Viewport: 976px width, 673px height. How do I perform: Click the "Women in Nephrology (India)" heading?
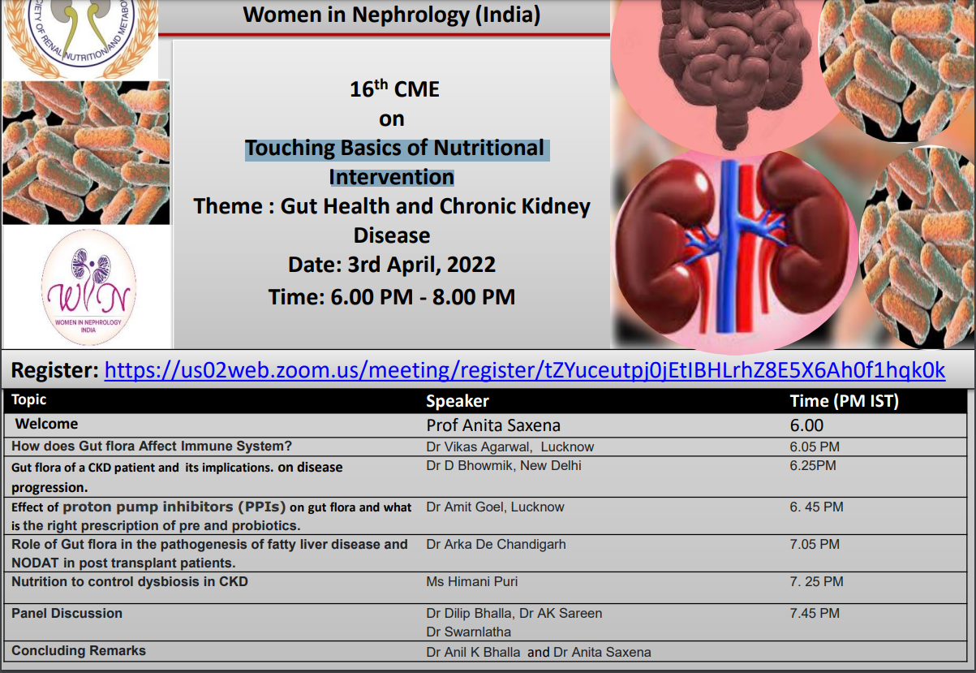coord(392,15)
